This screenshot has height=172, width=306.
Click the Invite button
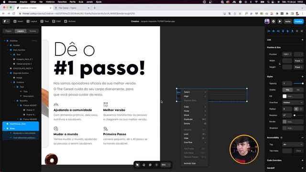coord(288,21)
